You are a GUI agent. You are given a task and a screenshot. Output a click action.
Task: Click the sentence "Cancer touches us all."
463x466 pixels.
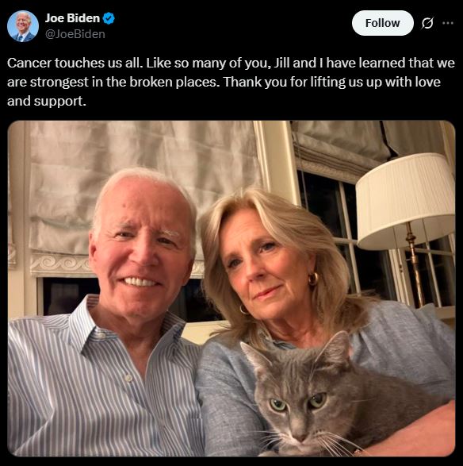(73, 63)
